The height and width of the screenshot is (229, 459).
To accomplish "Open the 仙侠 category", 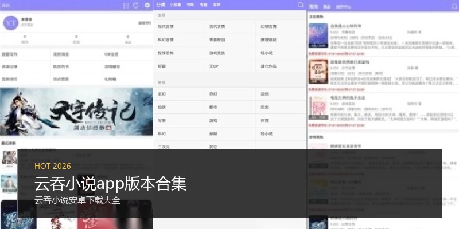I will [x=162, y=107].
